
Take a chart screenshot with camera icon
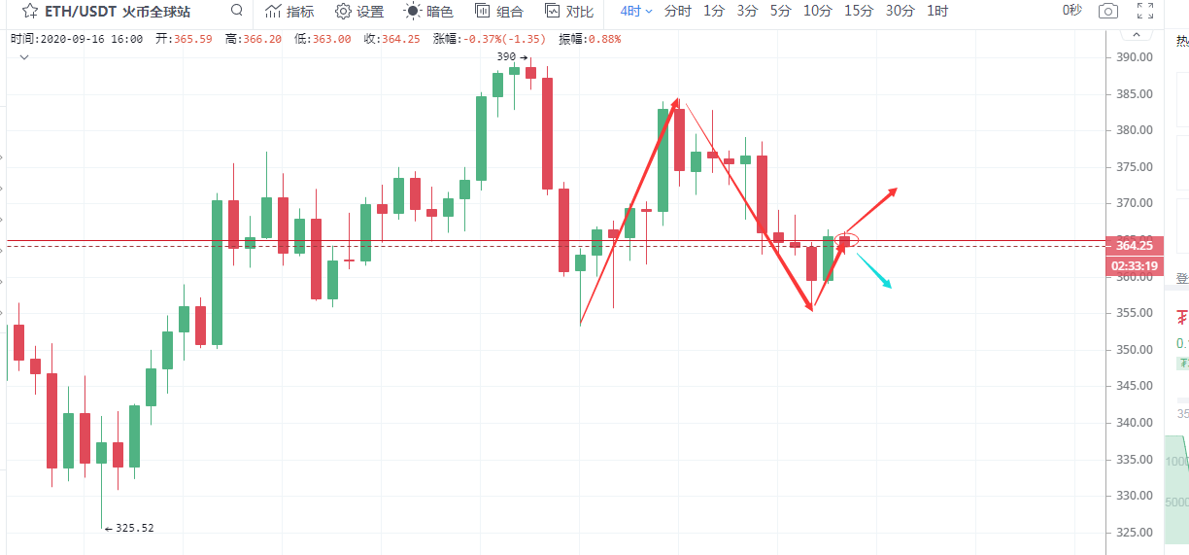coord(1106,12)
